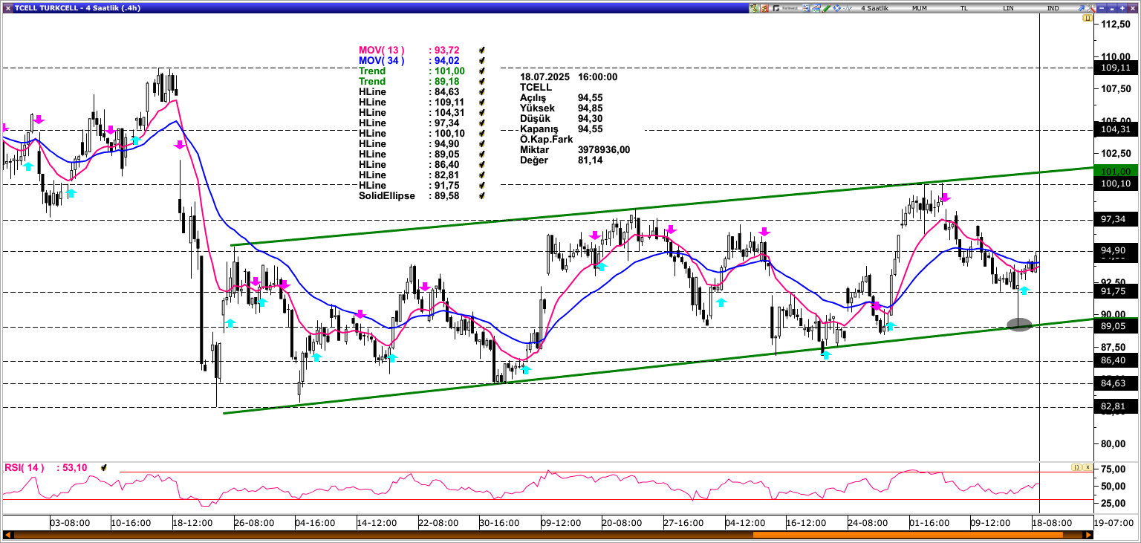Viewport: 1141px width, 543px height.
Task: Select the blue diamond drawing icon
Action: tap(836, 7)
